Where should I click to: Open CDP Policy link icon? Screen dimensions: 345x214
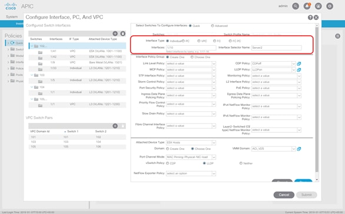[x=299, y=63]
